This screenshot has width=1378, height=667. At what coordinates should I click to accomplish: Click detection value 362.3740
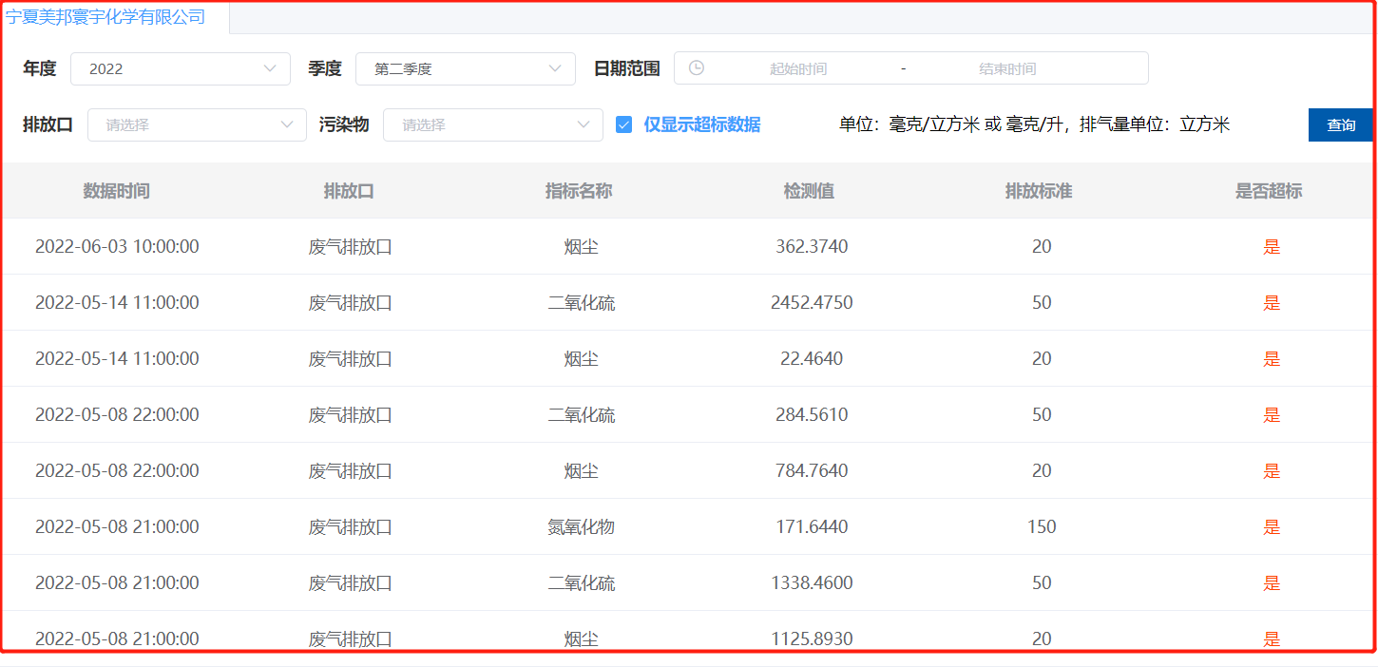(812, 247)
